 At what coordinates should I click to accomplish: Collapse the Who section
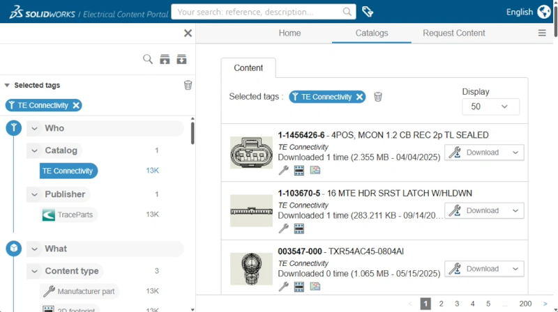tap(35, 128)
